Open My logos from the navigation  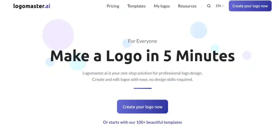point(162,6)
